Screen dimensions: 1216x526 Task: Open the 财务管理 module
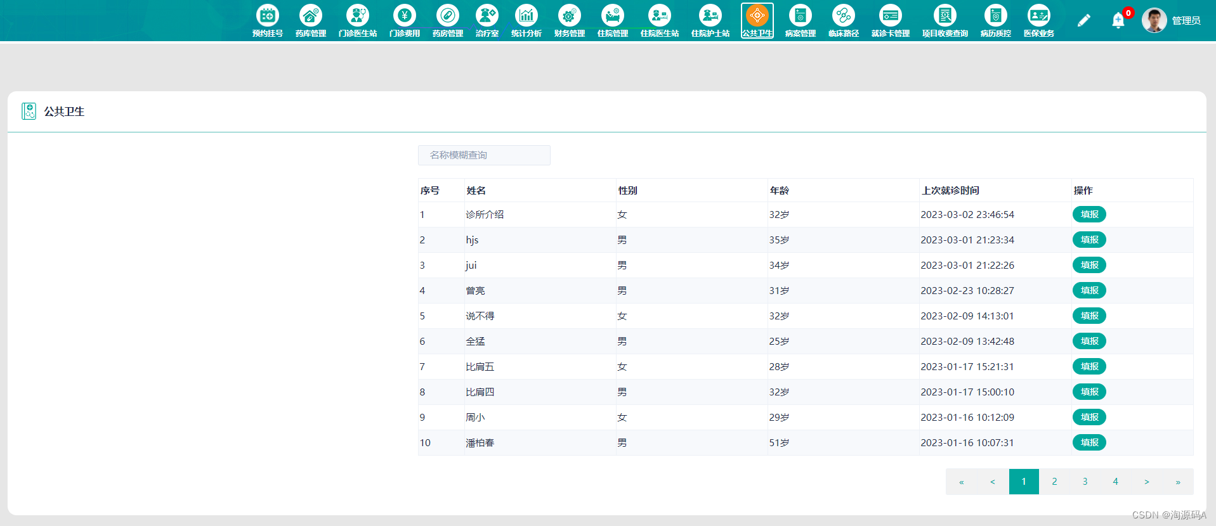click(570, 20)
